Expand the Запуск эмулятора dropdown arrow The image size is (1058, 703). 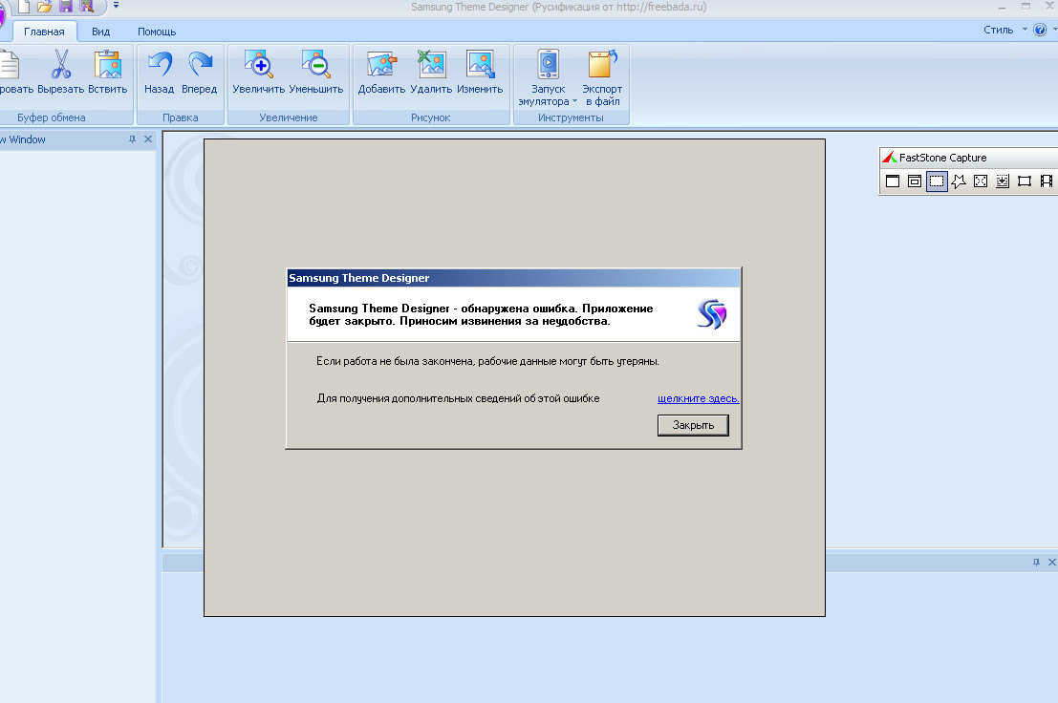coord(575,102)
